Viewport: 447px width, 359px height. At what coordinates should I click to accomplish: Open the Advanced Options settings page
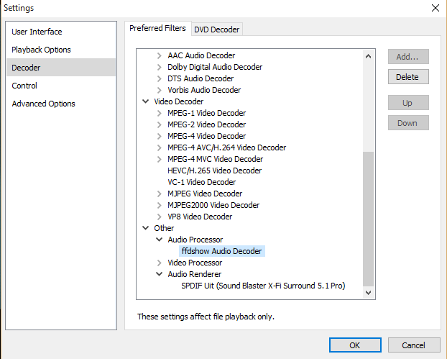point(43,104)
